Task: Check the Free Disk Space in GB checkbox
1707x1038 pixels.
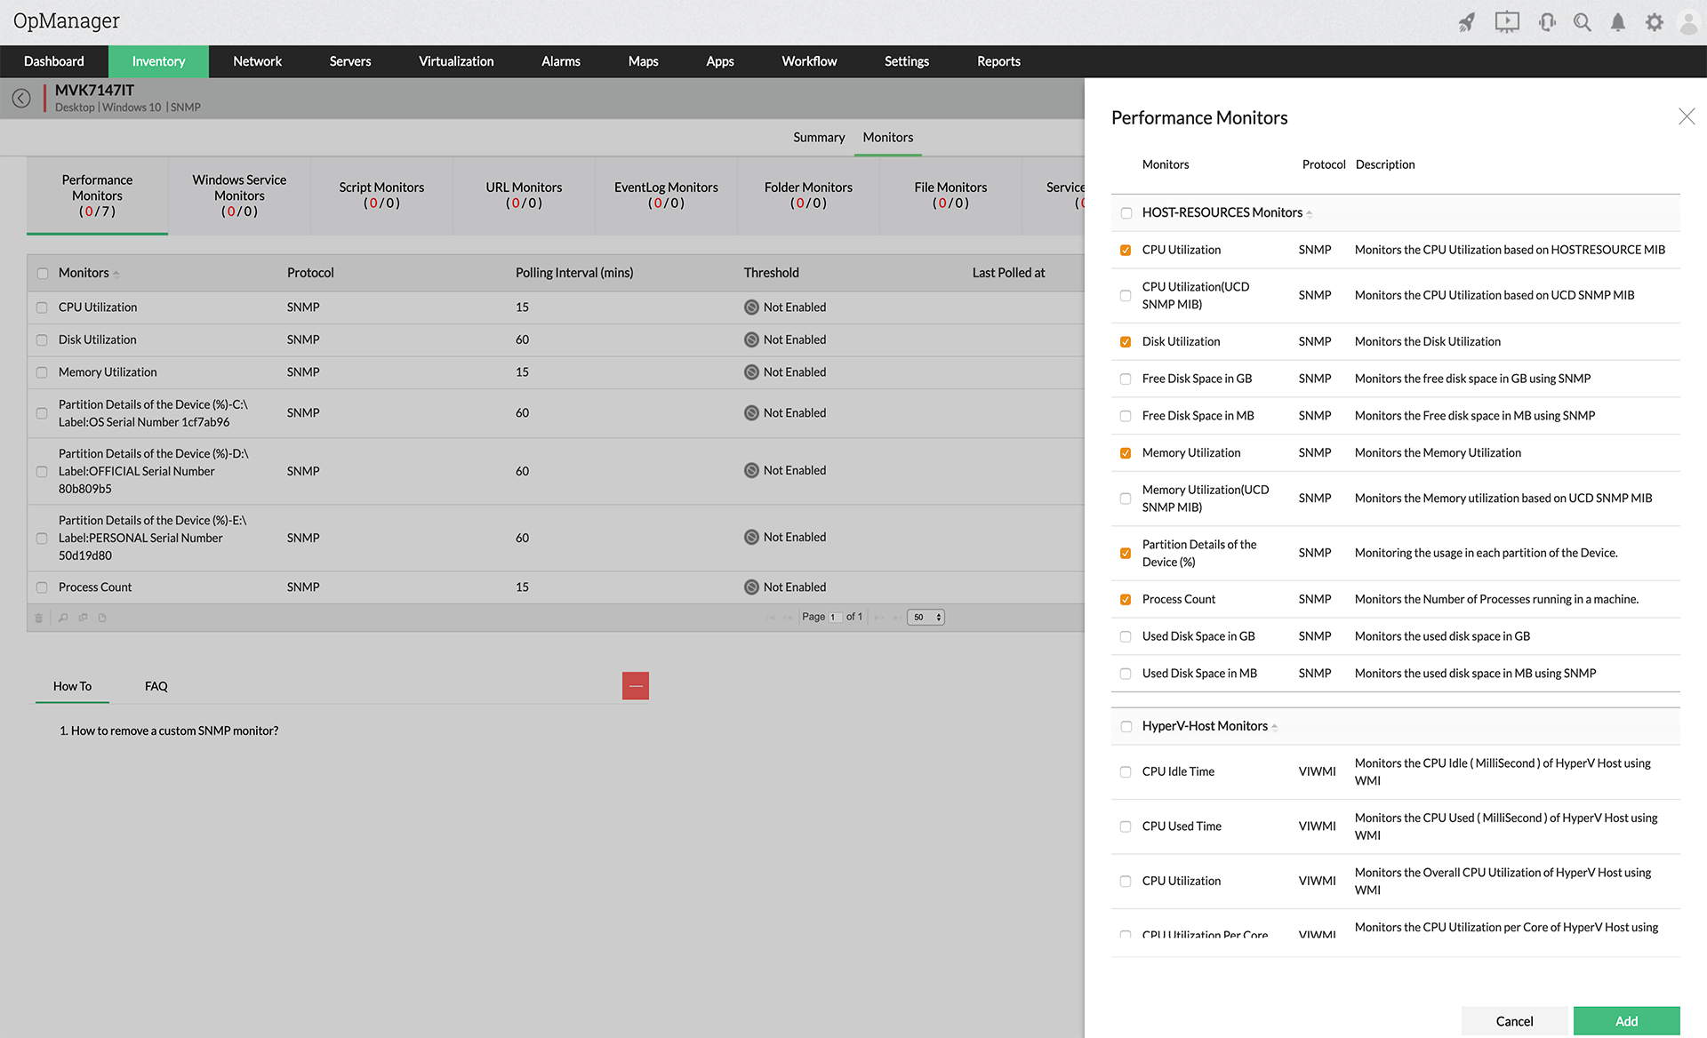Action: point(1126,379)
